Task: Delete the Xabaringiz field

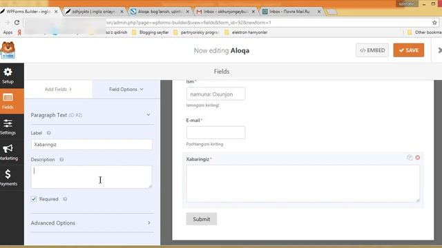Action: click(x=418, y=158)
